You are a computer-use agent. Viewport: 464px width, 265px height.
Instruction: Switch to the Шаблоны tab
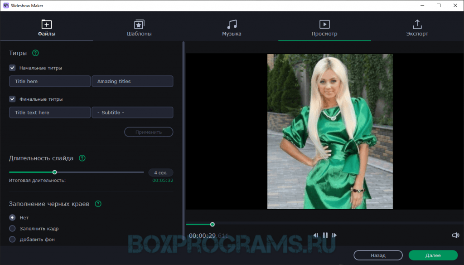click(x=139, y=28)
